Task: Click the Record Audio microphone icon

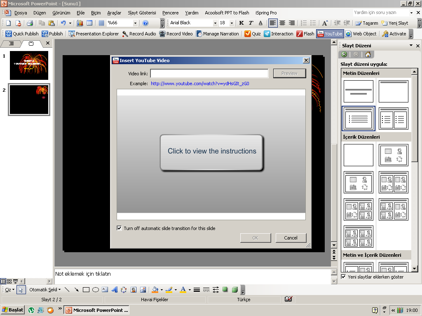Action: [125, 34]
